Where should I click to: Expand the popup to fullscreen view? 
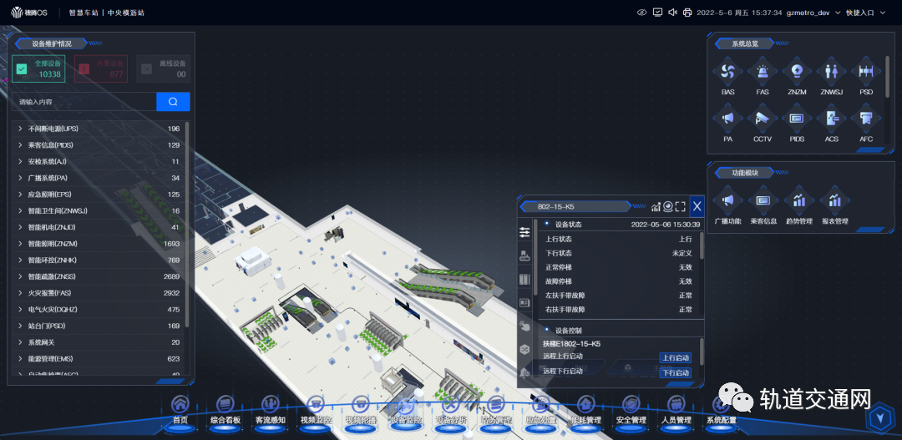tap(681, 206)
